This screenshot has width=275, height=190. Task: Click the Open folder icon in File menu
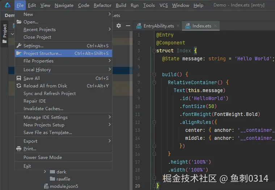pyautogui.click(x=19, y=22)
